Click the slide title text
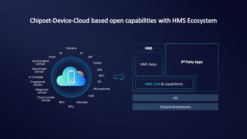This screenshot has height=139, width=247. pyautogui.click(x=123, y=21)
